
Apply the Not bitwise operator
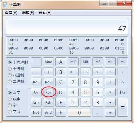(36, 113)
